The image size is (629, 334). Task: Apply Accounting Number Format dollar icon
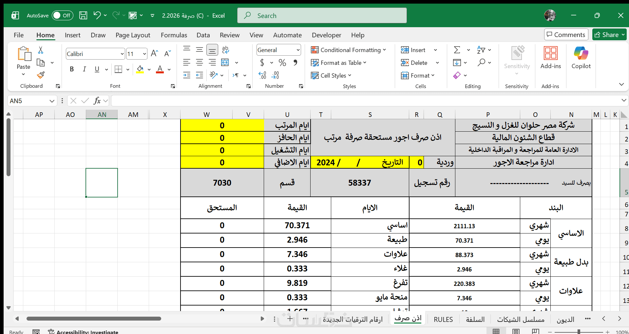pyautogui.click(x=262, y=63)
